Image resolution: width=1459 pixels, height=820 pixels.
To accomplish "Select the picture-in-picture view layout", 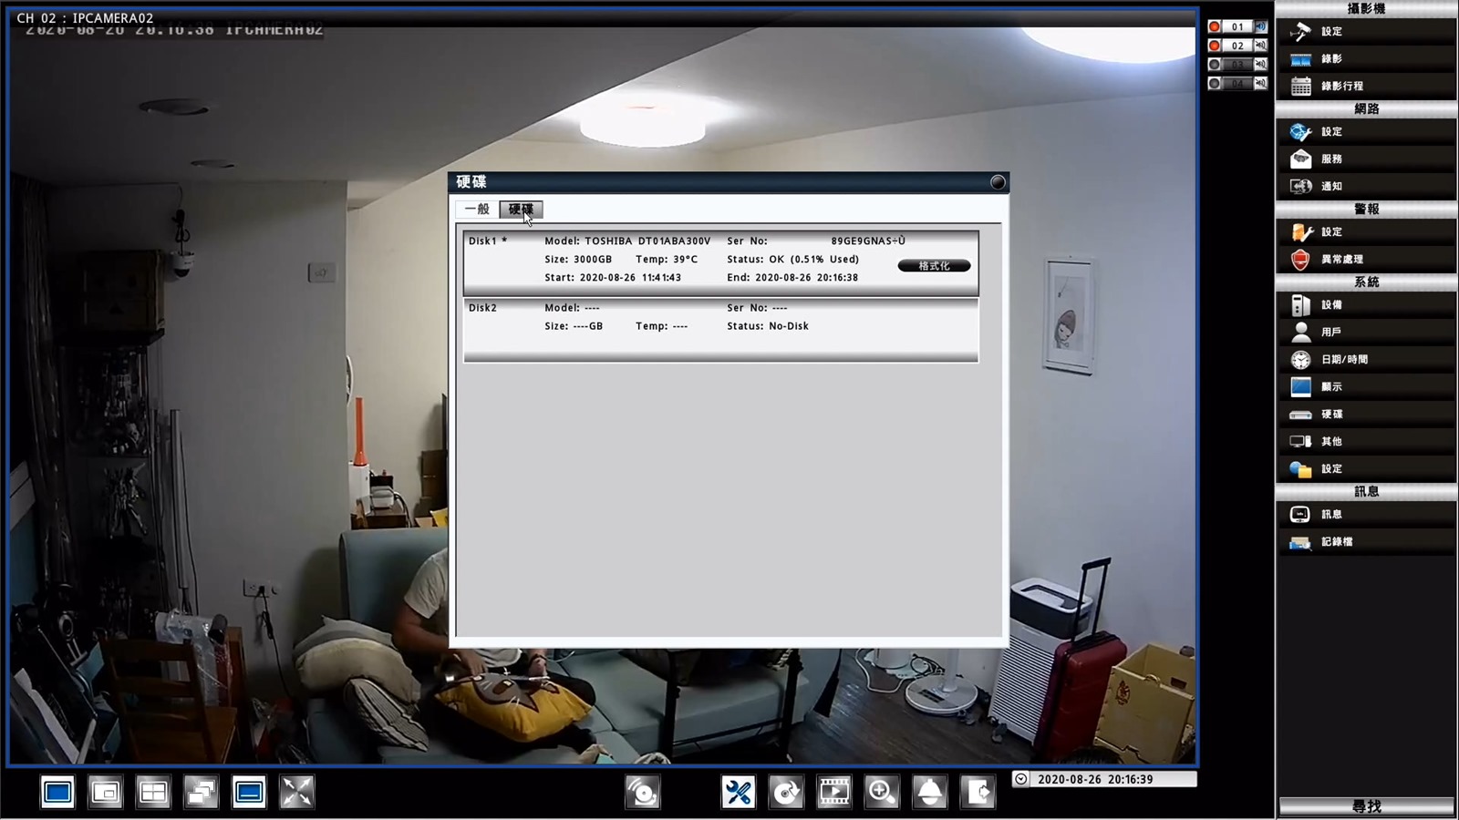I will point(105,793).
